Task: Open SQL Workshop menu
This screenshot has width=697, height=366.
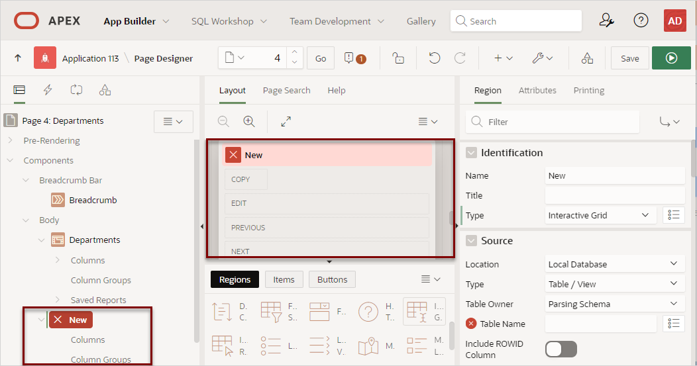Action: pyautogui.click(x=229, y=21)
